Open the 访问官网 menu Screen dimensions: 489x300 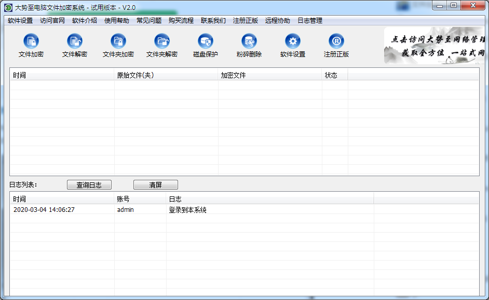pyautogui.click(x=52, y=21)
